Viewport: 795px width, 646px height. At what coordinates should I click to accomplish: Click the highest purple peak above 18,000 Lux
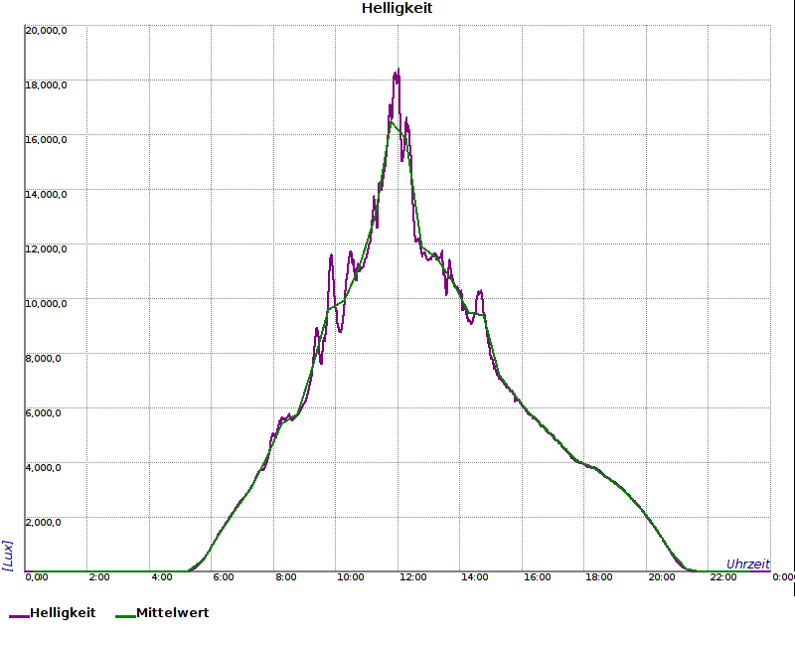tap(397, 71)
